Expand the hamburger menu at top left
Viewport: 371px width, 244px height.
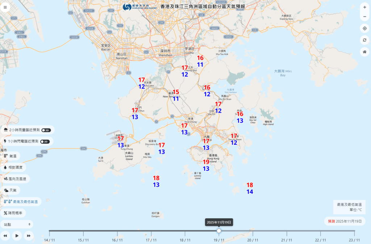coord(5,7)
